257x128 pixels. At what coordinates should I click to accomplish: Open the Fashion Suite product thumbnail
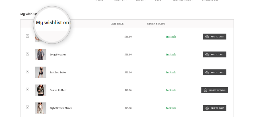40,72
